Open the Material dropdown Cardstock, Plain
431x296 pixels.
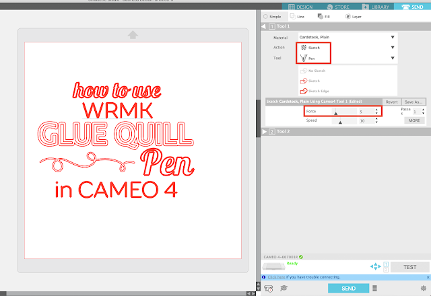coord(347,37)
